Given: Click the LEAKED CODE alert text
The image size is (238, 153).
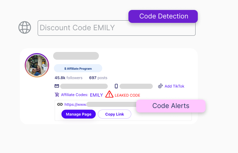Looking at the screenshot, I should [x=127, y=95].
